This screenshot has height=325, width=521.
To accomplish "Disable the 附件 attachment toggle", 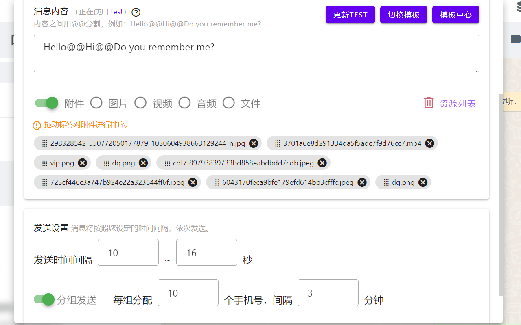I will click(46, 103).
